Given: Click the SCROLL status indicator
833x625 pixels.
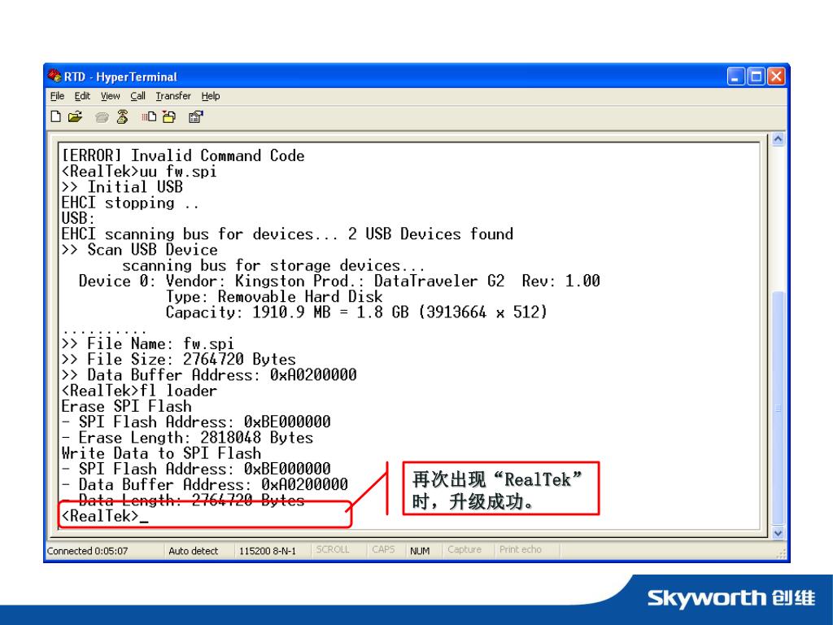Looking at the screenshot, I should pyautogui.click(x=333, y=549).
